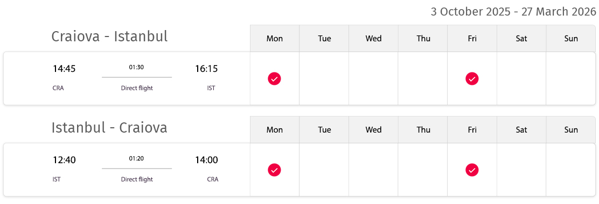Click the 12:40 departure time from IST

tap(64, 160)
